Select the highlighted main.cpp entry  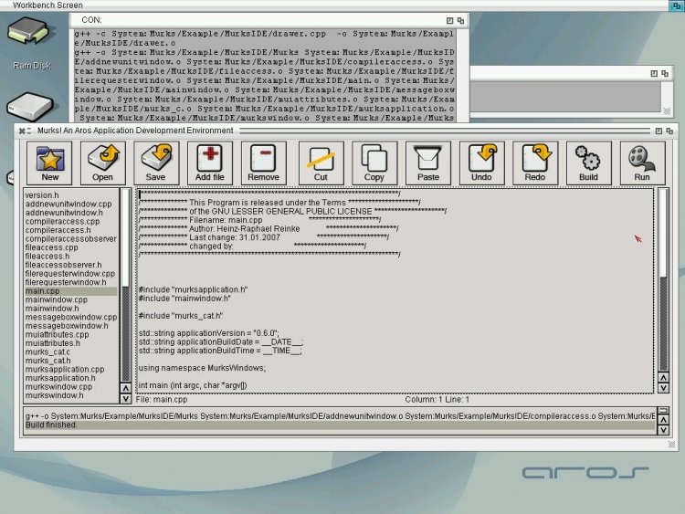(70, 291)
